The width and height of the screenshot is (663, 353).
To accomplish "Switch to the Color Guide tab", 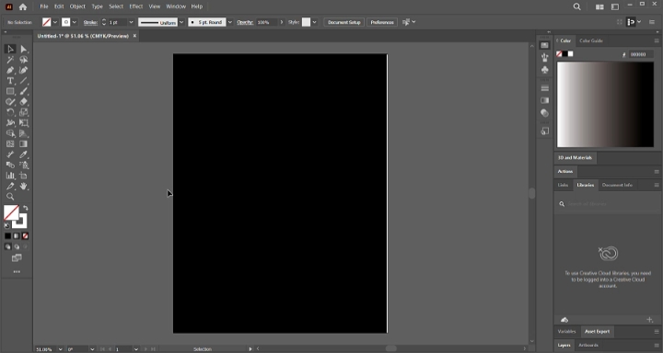I will click(590, 41).
